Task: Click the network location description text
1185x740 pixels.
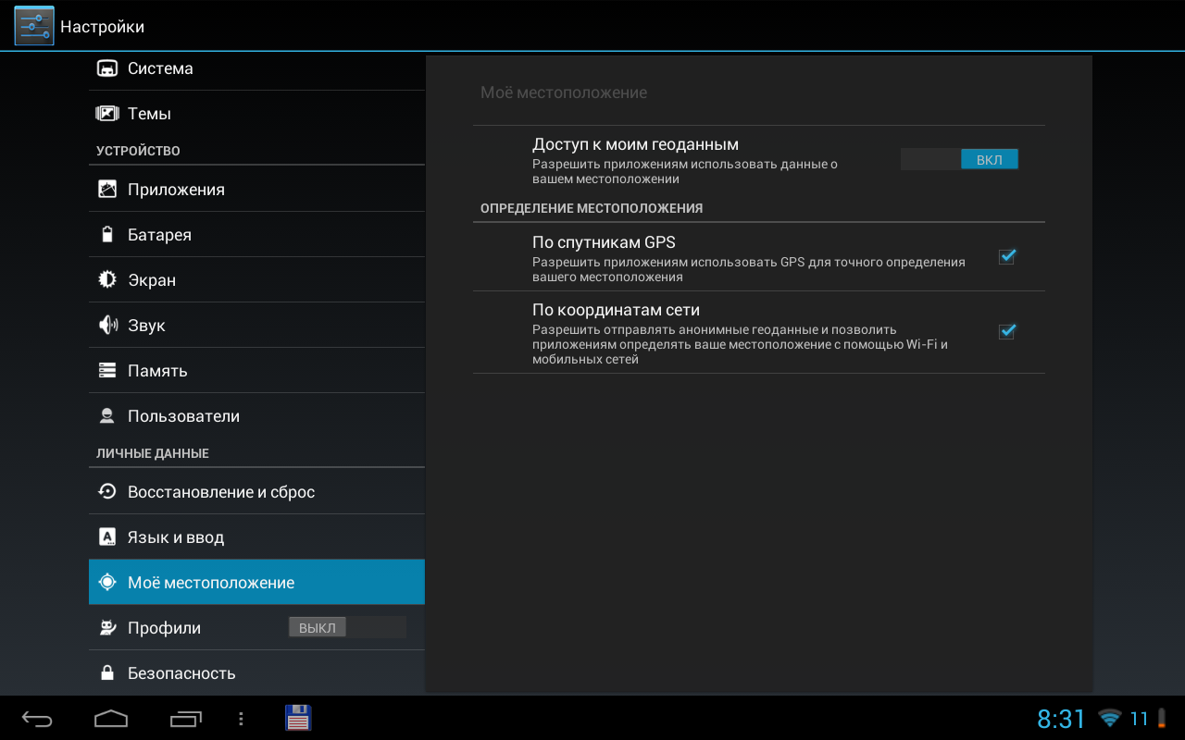Action: point(740,344)
